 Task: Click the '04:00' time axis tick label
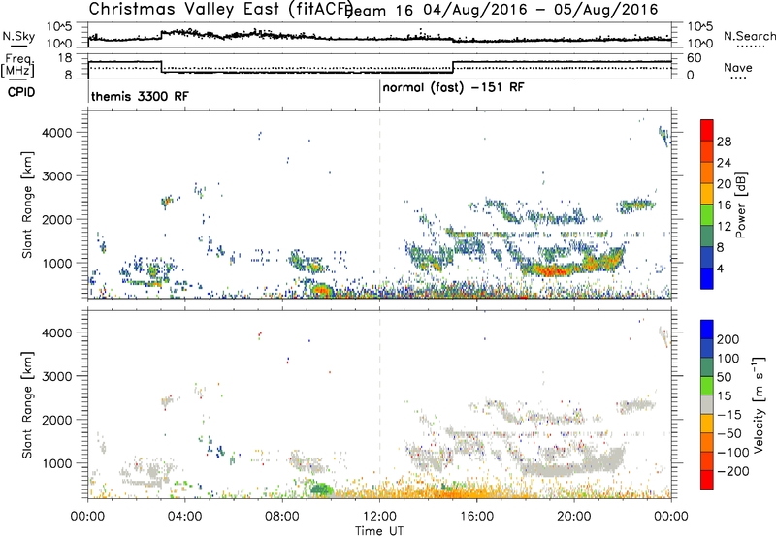coord(185,516)
